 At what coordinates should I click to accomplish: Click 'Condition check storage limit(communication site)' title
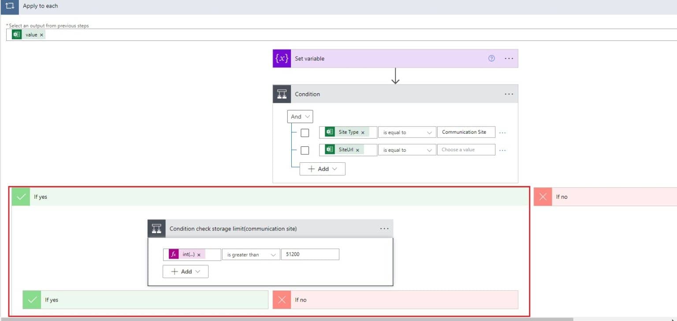pyautogui.click(x=233, y=229)
